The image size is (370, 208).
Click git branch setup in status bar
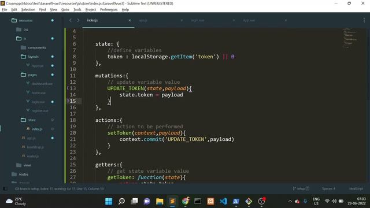click(x=301, y=188)
